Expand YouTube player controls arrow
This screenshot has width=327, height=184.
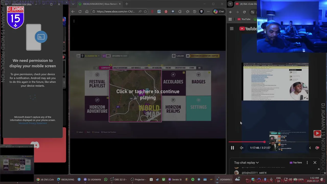click(x=310, y=148)
